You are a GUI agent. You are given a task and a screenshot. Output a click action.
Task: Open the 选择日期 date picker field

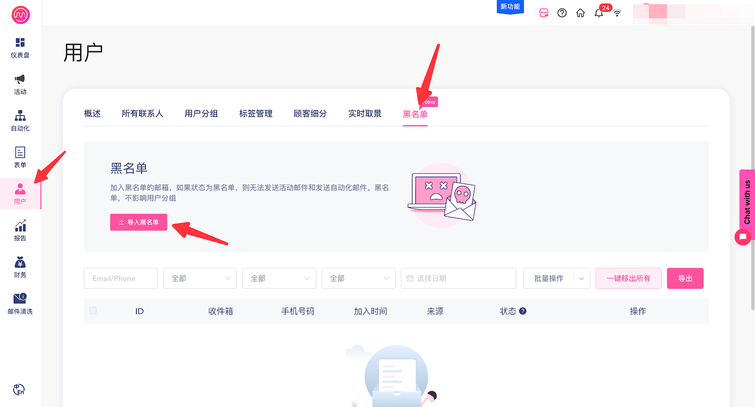pos(458,278)
